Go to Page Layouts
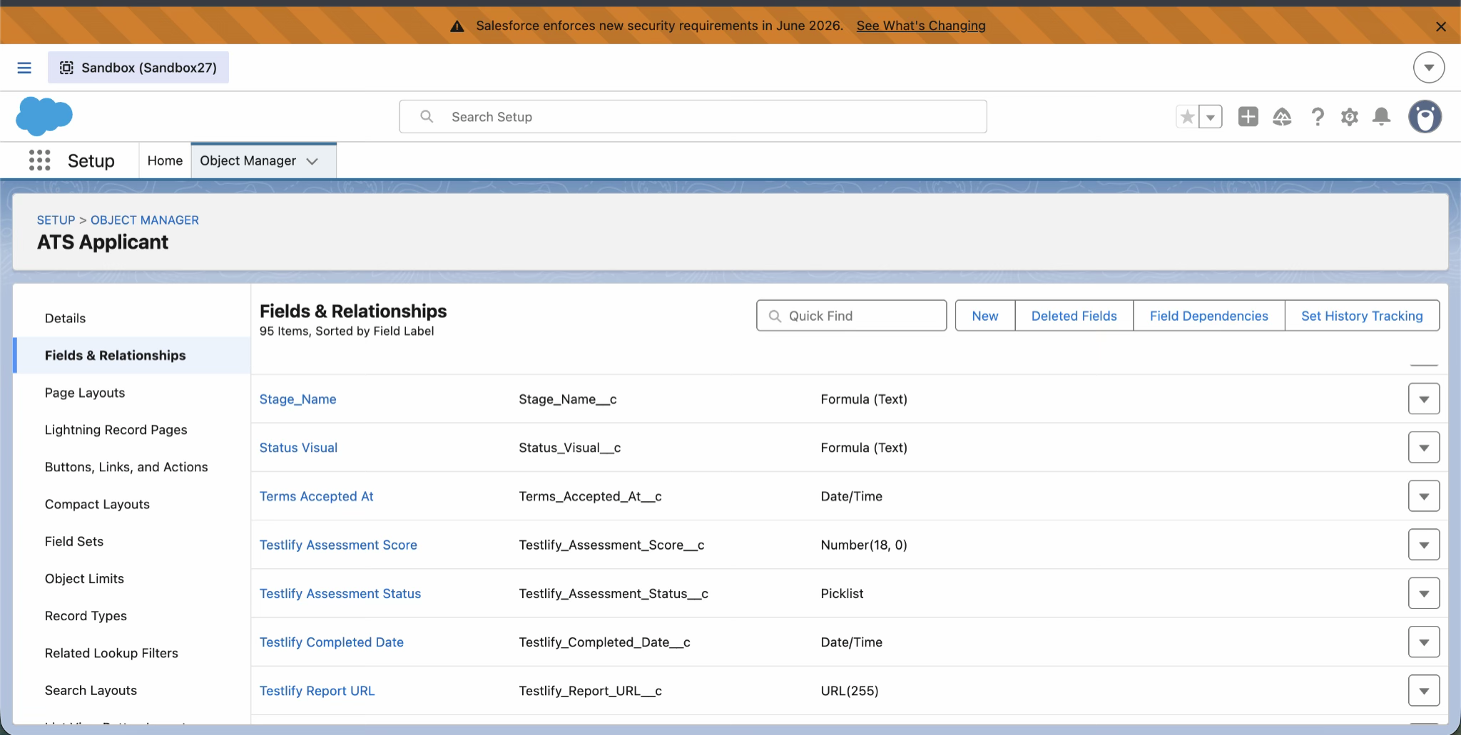 pyautogui.click(x=85, y=393)
